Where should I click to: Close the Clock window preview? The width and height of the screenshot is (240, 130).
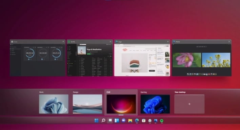coord(63,42)
